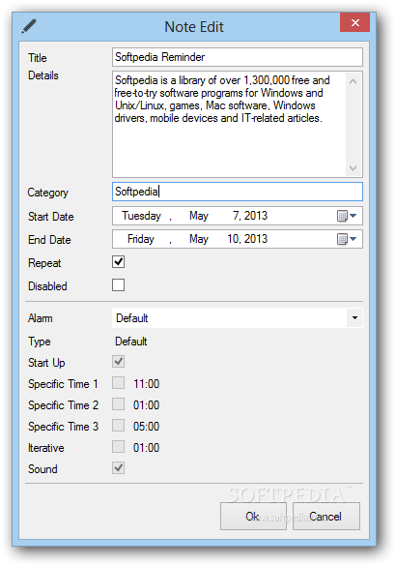Viewport: 396px width, 566px height.
Task: Click the Details scrollbar up arrow
Action: click(x=354, y=81)
